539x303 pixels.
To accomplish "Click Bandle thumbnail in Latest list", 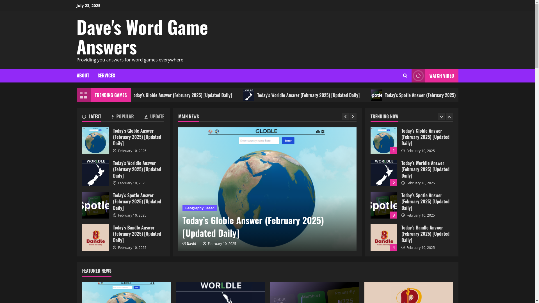I will click(x=95, y=238).
